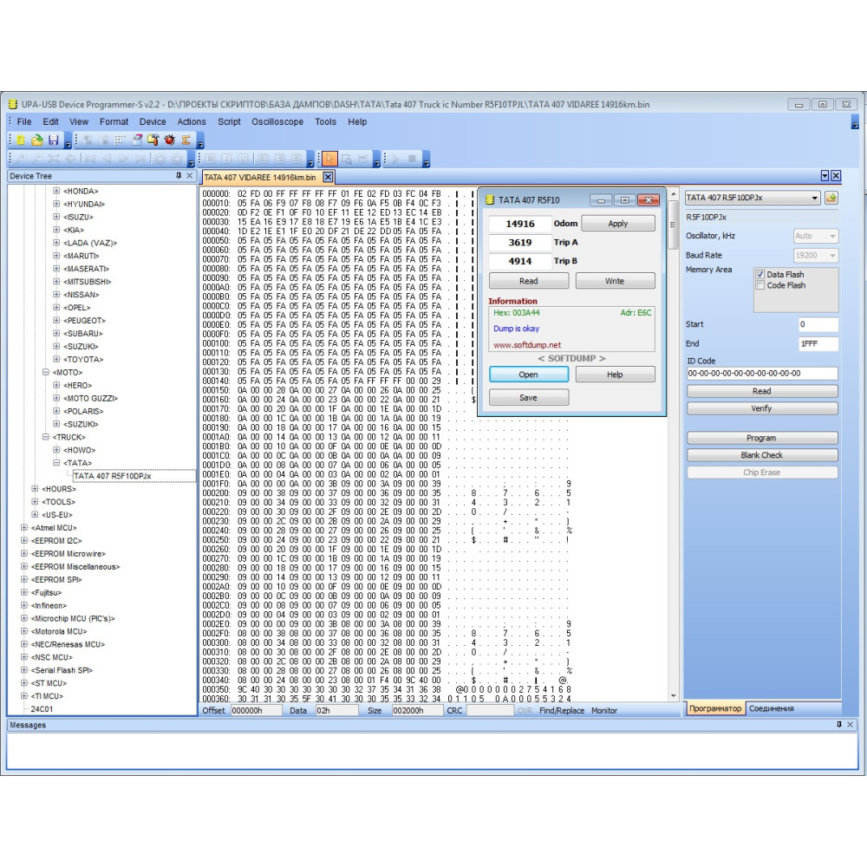Screen dimensions: 867x867
Task: Click the New buffer chip icon in toolbar
Action: pyautogui.click(x=21, y=140)
